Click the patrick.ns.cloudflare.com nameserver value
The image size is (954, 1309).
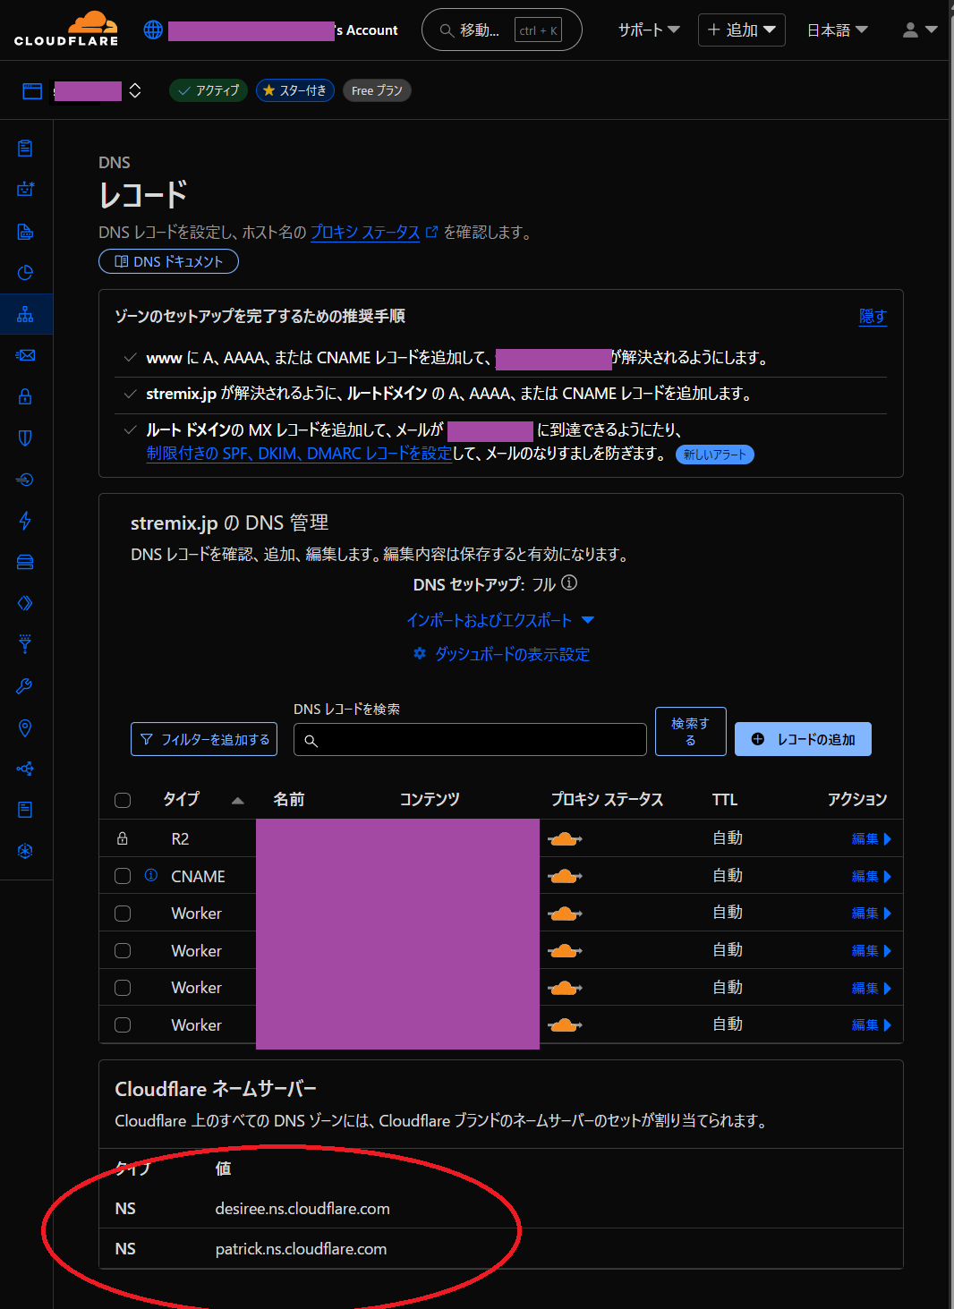point(301,1249)
